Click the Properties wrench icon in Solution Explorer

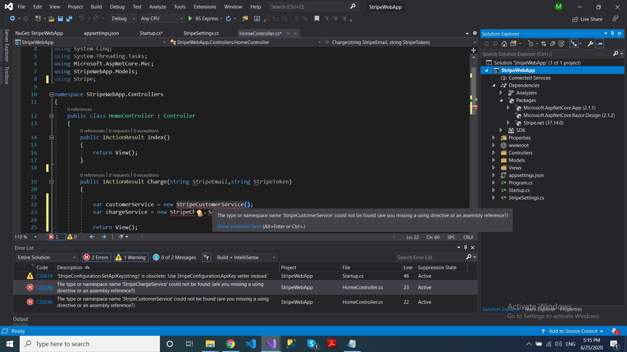(x=590, y=44)
